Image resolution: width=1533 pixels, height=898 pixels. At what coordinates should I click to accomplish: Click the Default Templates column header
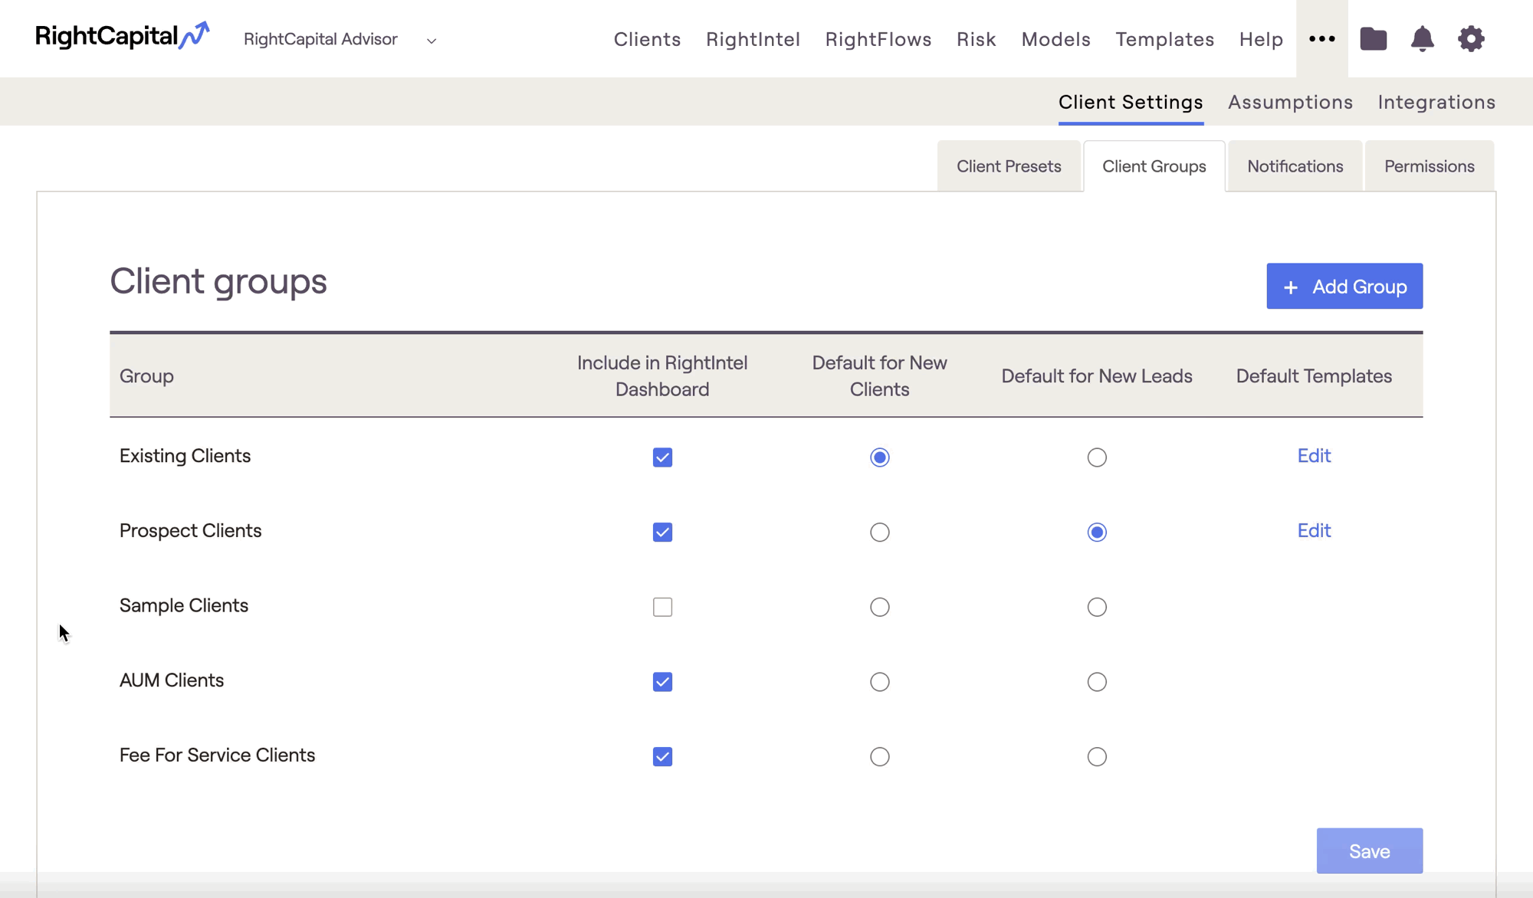coord(1314,376)
